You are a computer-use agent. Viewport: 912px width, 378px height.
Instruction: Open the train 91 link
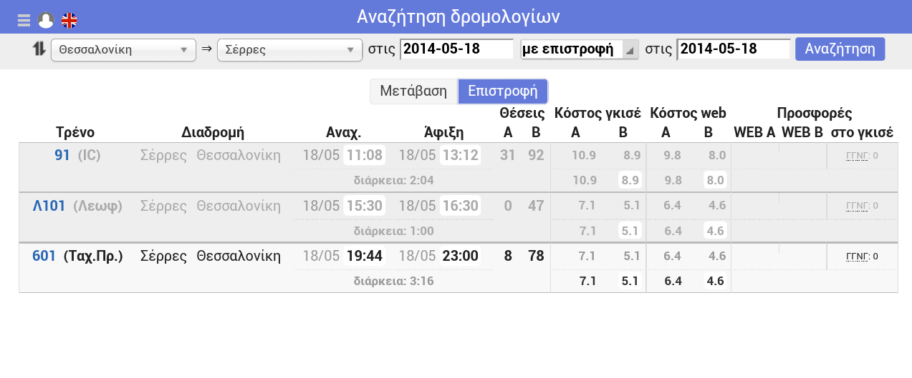(x=62, y=155)
